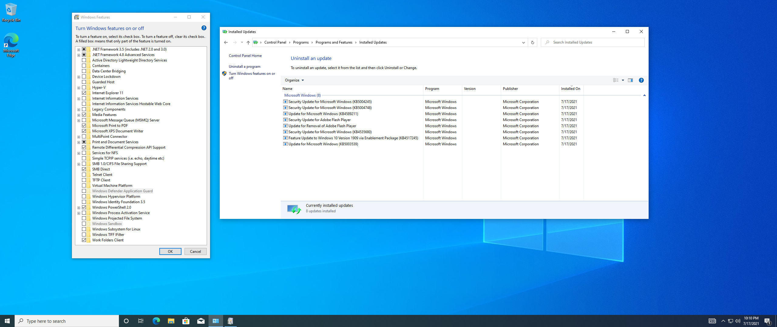Enable the Hyper-V checkbox
This screenshot has width=777, height=327.
pyautogui.click(x=84, y=88)
